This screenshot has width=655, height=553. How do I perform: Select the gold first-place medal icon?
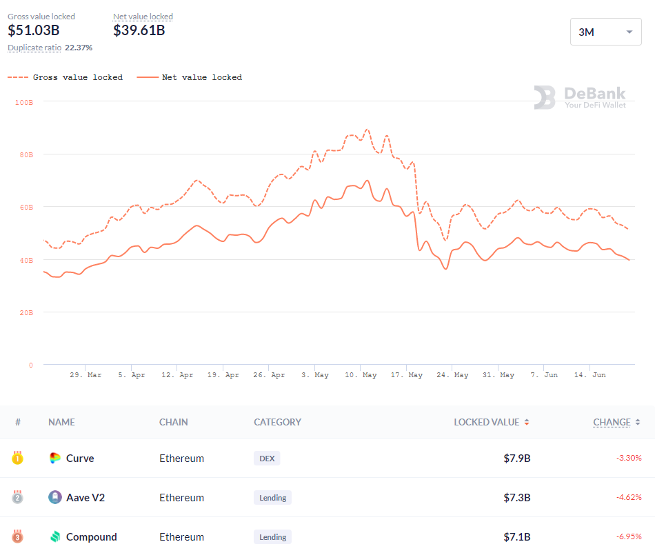(x=19, y=458)
